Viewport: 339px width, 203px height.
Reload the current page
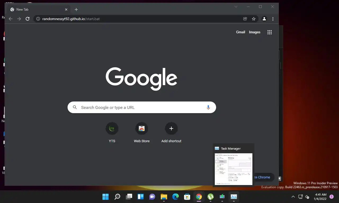[28, 19]
